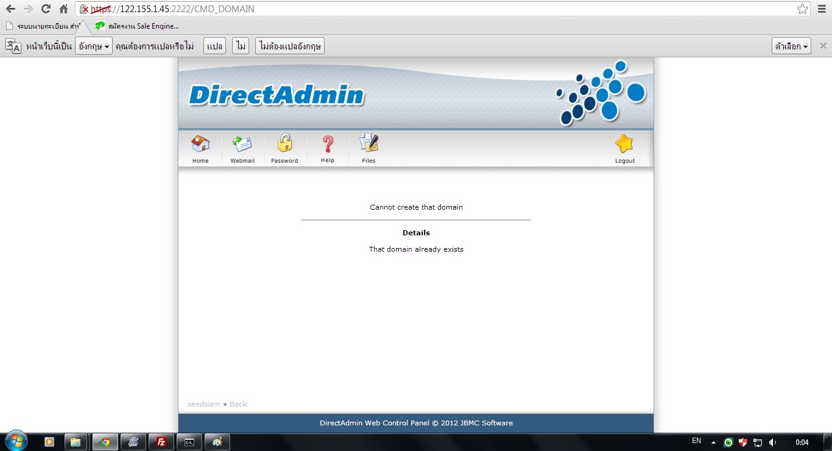Viewport: 832px width, 451px height.
Task: Click the ไม่ decline translation button
Action: (x=241, y=46)
